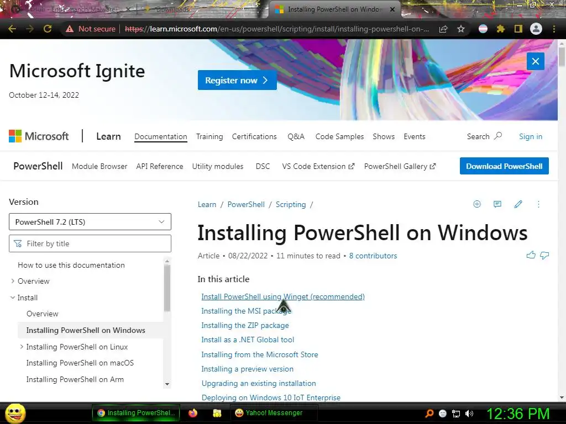Close the Installing PowerShell browser tab
Viewport: 566px width, 424px height.
tap(393, 9)
